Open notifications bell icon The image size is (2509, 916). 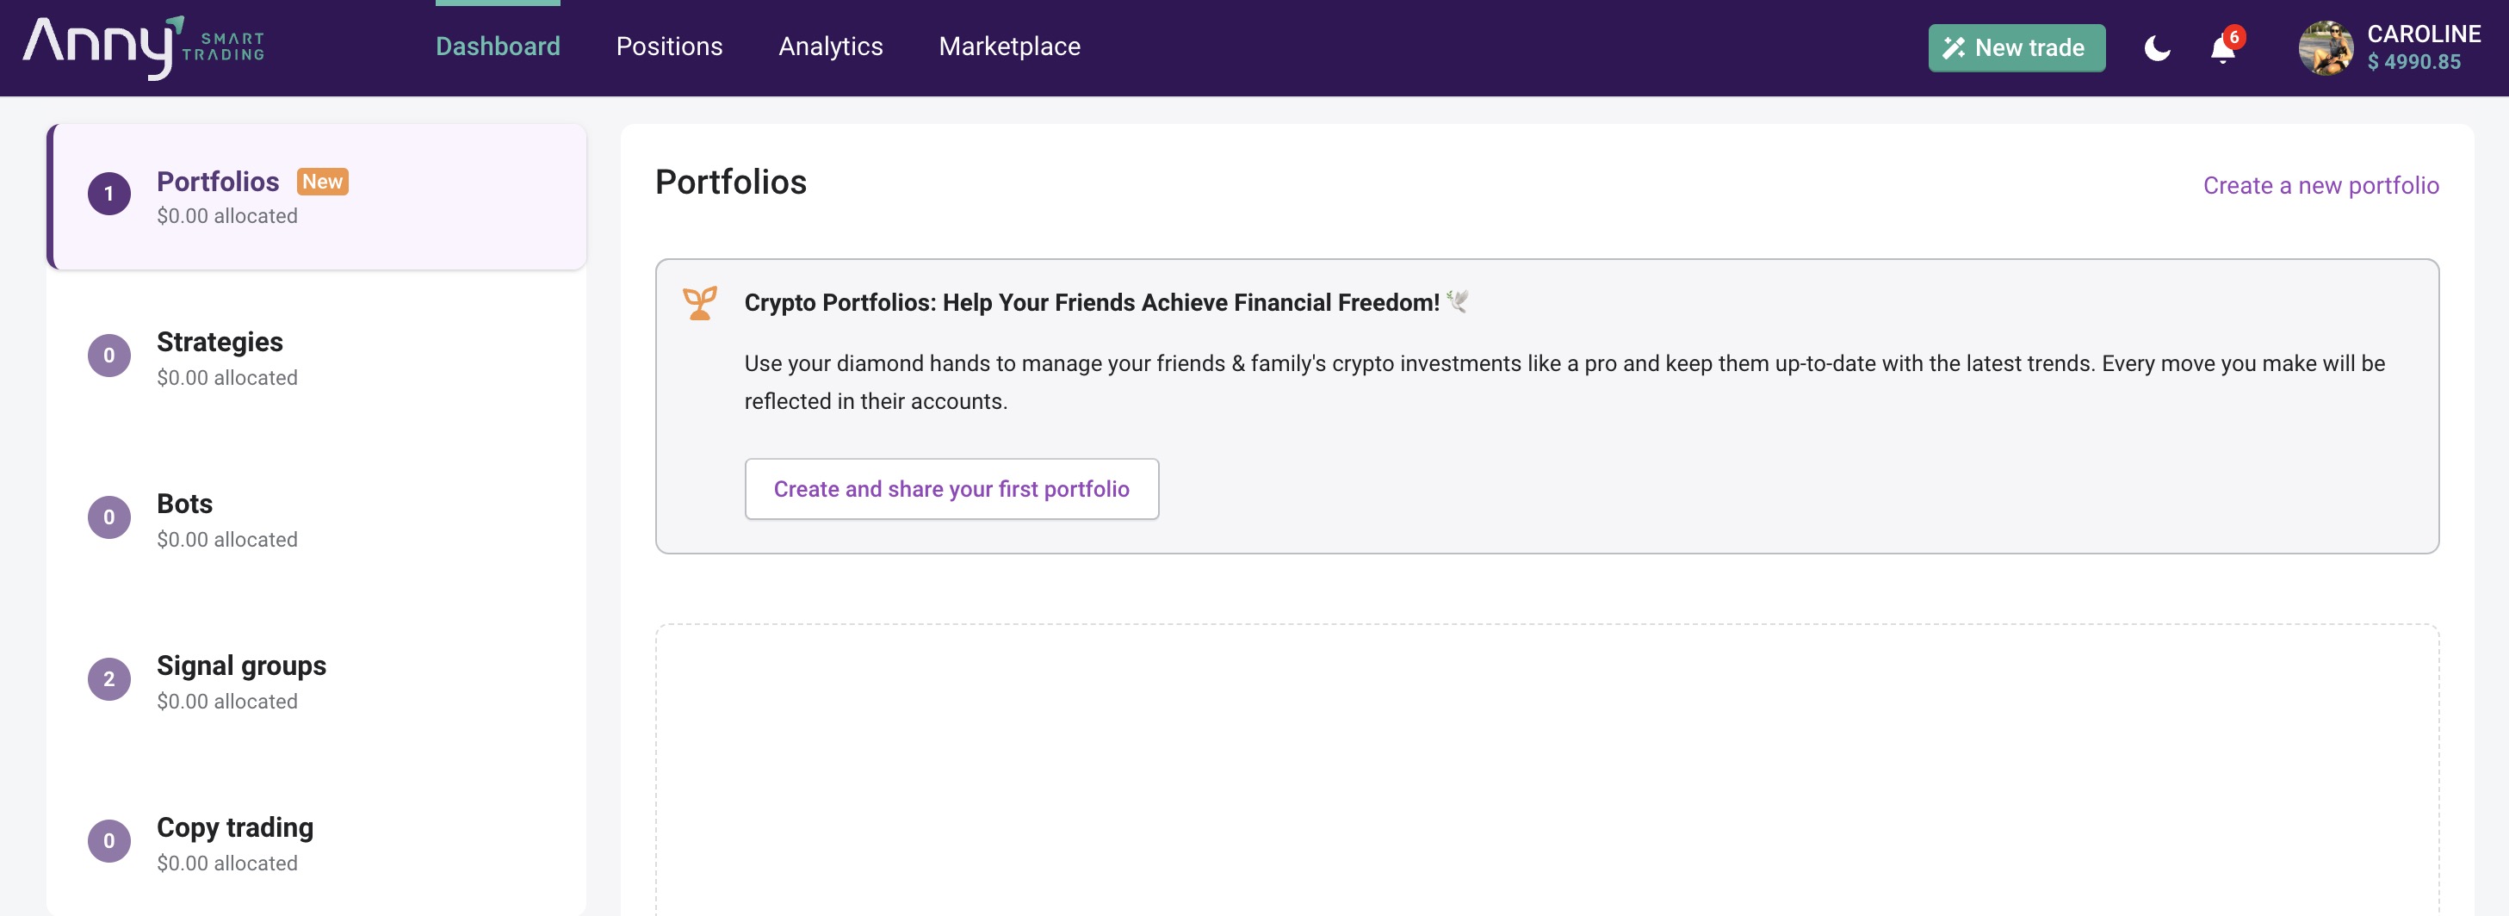(x=2221, y=49)
